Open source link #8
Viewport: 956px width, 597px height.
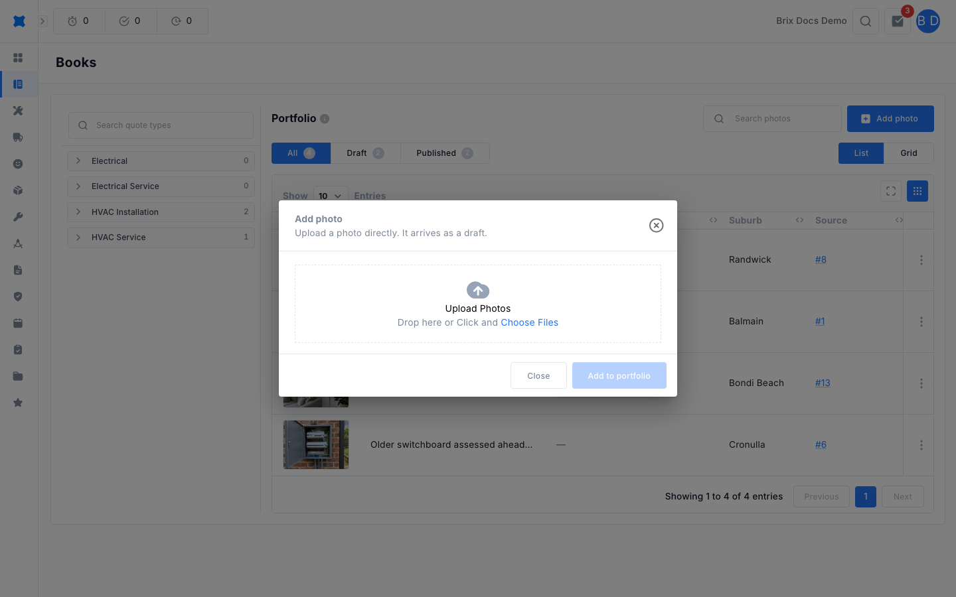pyautogui.click(x=821, y=259)
